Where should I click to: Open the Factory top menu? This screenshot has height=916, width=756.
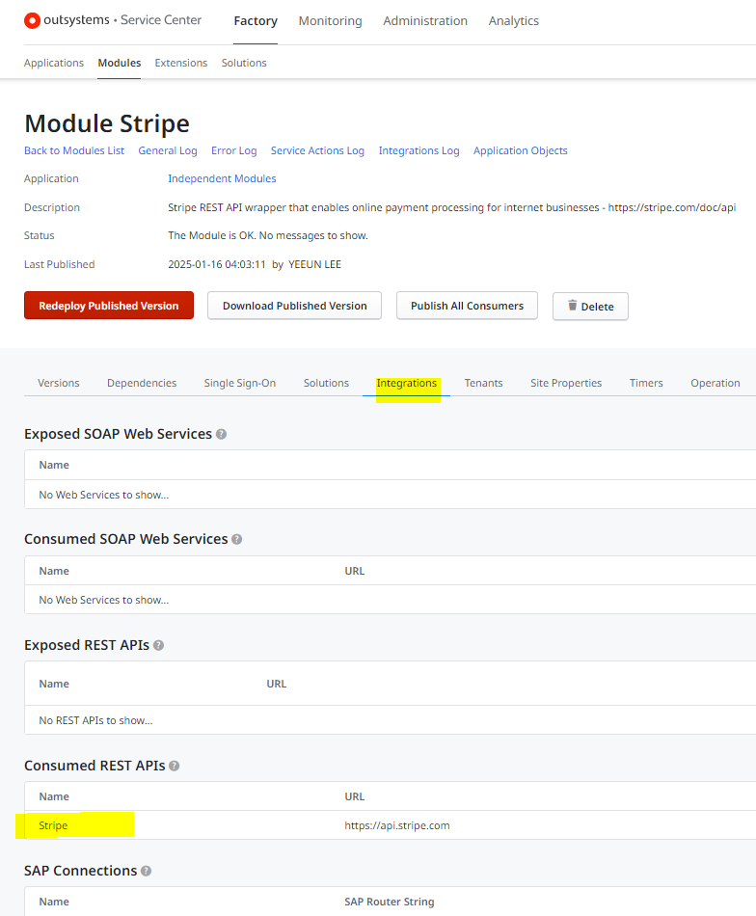point(256,21)
